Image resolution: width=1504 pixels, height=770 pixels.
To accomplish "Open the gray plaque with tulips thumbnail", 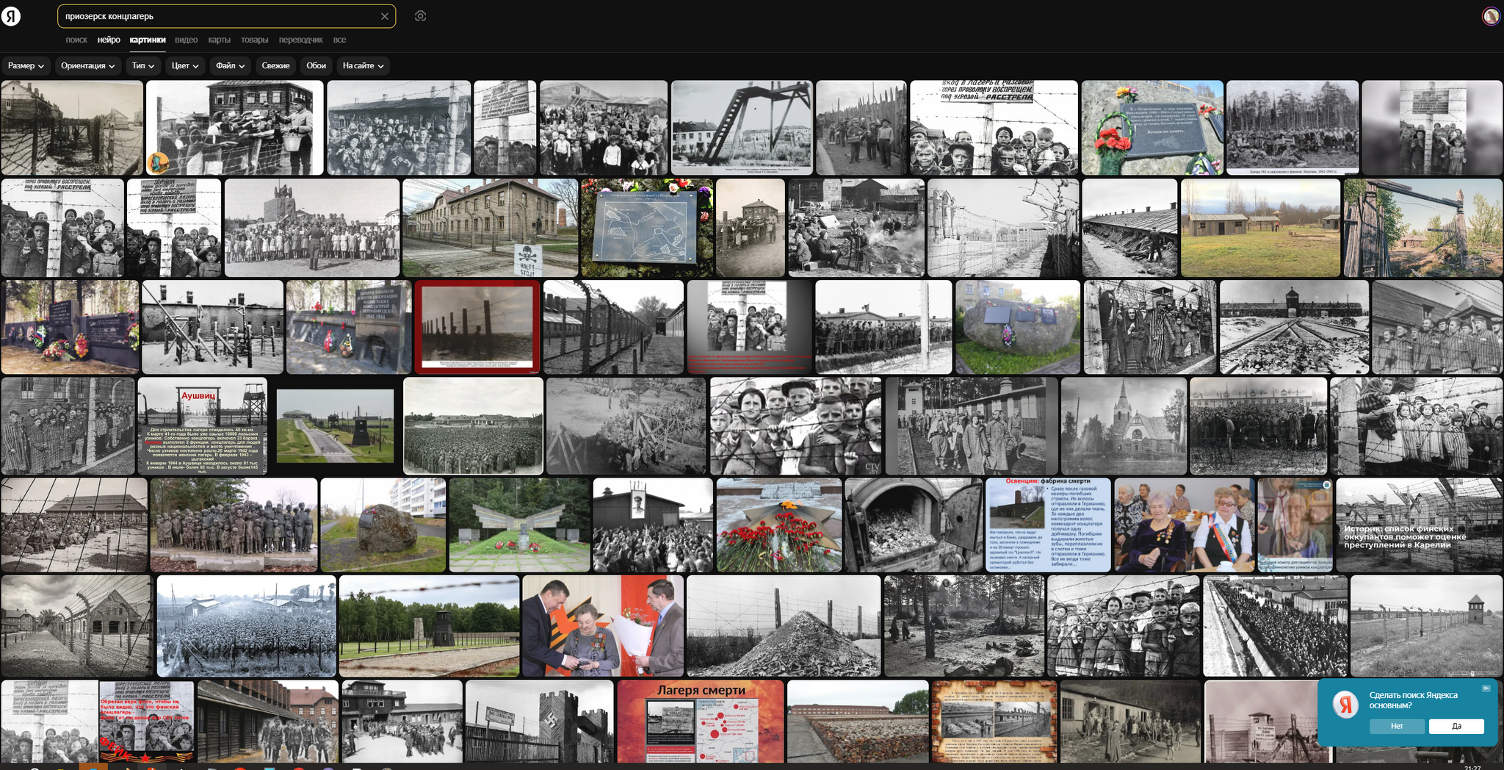I will point(1152,128).
